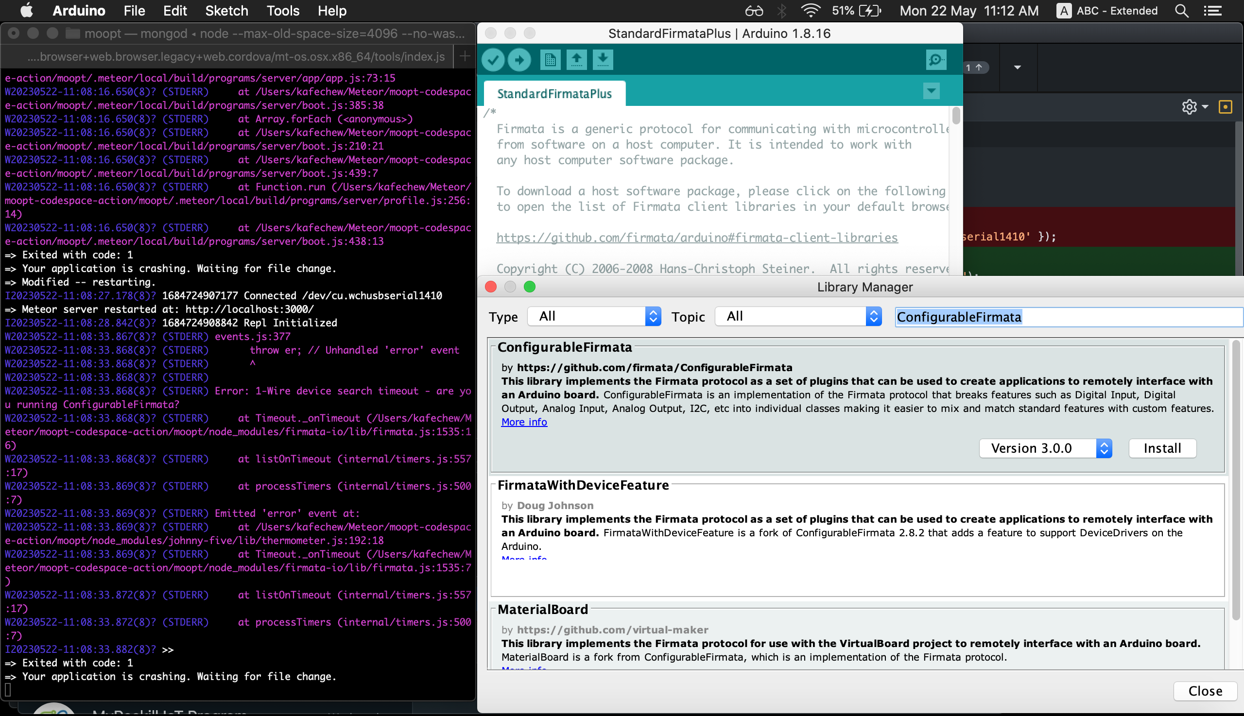Open the Type filter dropdown
Image resolution: width=1244 pixels, height=716 pixels.
pos(594,316)
